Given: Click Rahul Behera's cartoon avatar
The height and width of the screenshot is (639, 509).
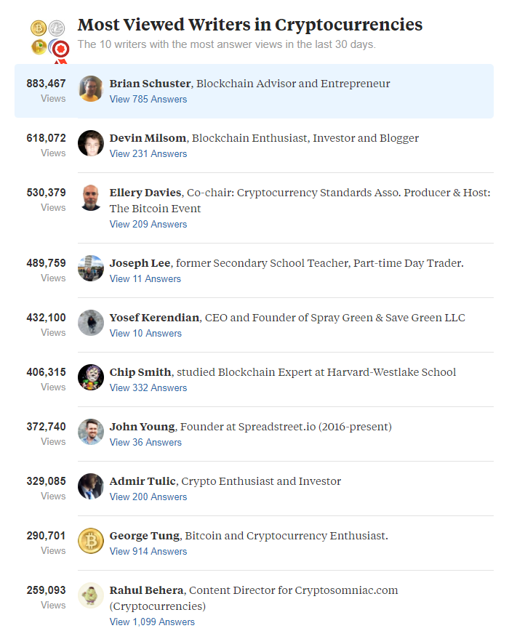Looking at the screenshot, I should coord(91,595).
